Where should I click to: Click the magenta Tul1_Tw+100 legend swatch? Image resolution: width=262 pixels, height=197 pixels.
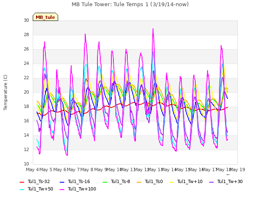62,190
